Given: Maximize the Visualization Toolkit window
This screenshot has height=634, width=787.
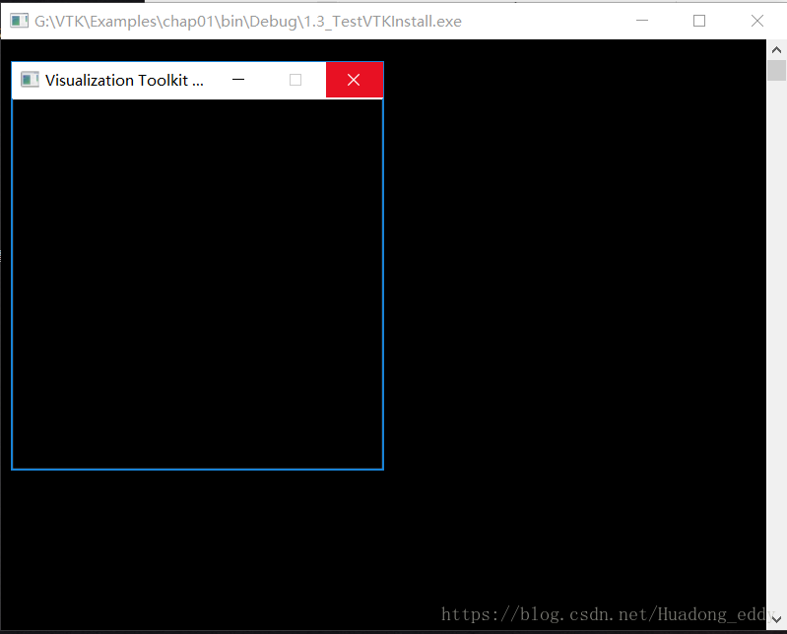Looking at the screenshot, I should (x=295, y=80).
